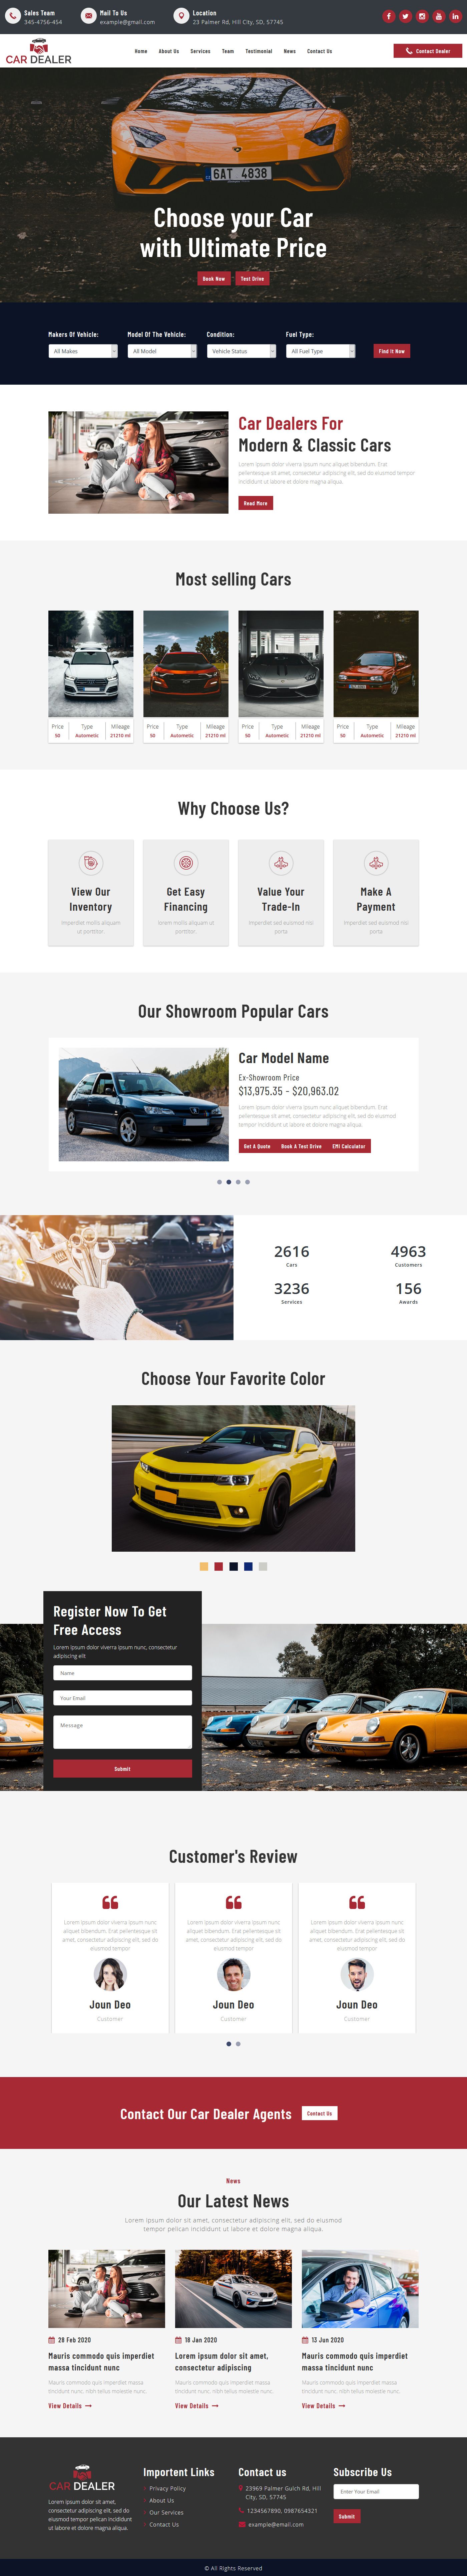The image size is (467, 2576).
Task: Open the Vehicle Status dropdown
Action: point(242,351)
